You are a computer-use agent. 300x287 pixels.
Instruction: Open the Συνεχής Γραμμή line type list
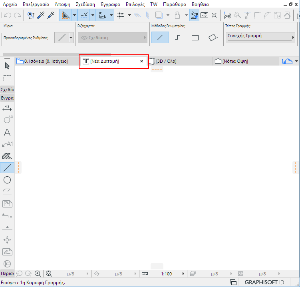click(260, 38)
